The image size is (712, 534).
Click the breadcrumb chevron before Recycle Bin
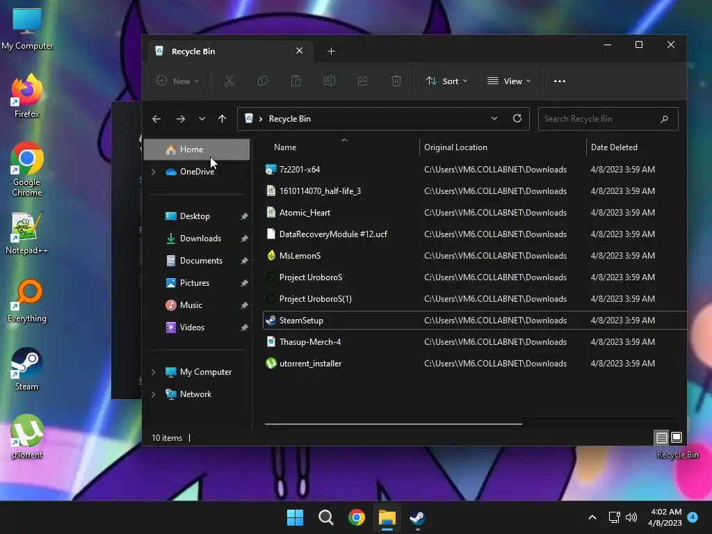261,119
